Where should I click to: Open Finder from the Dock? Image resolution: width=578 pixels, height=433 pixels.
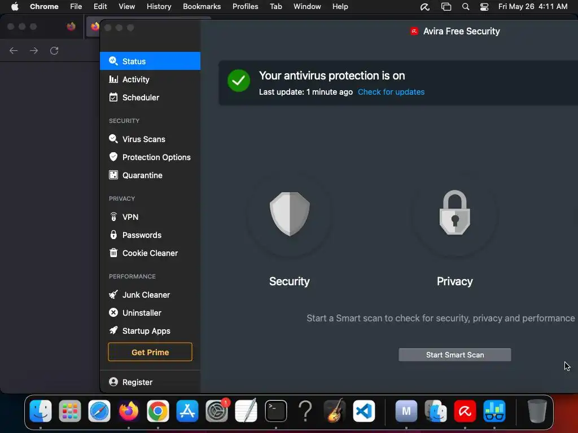(41, 410)
